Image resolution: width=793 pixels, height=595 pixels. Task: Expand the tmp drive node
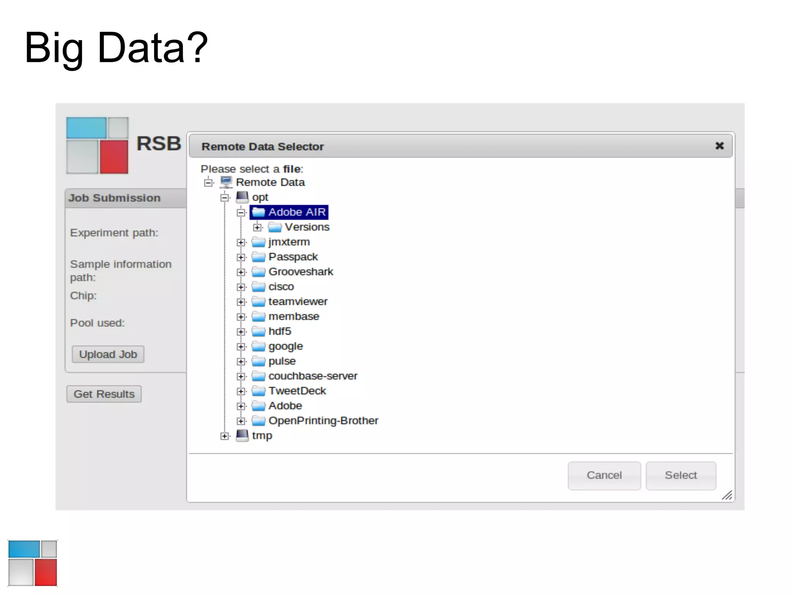[225, 436]
